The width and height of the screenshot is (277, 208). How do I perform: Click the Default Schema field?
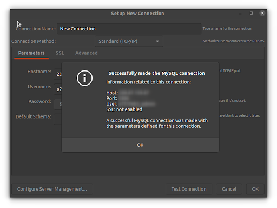(x=58, y=119)
